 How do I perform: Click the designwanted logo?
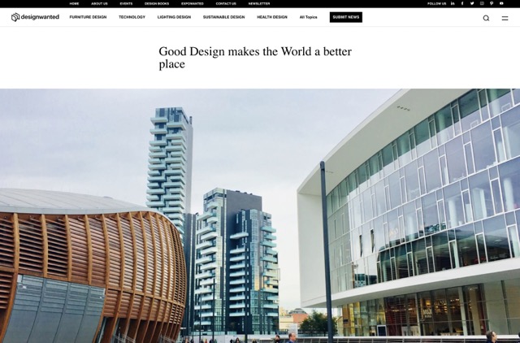tap(35, 17)
